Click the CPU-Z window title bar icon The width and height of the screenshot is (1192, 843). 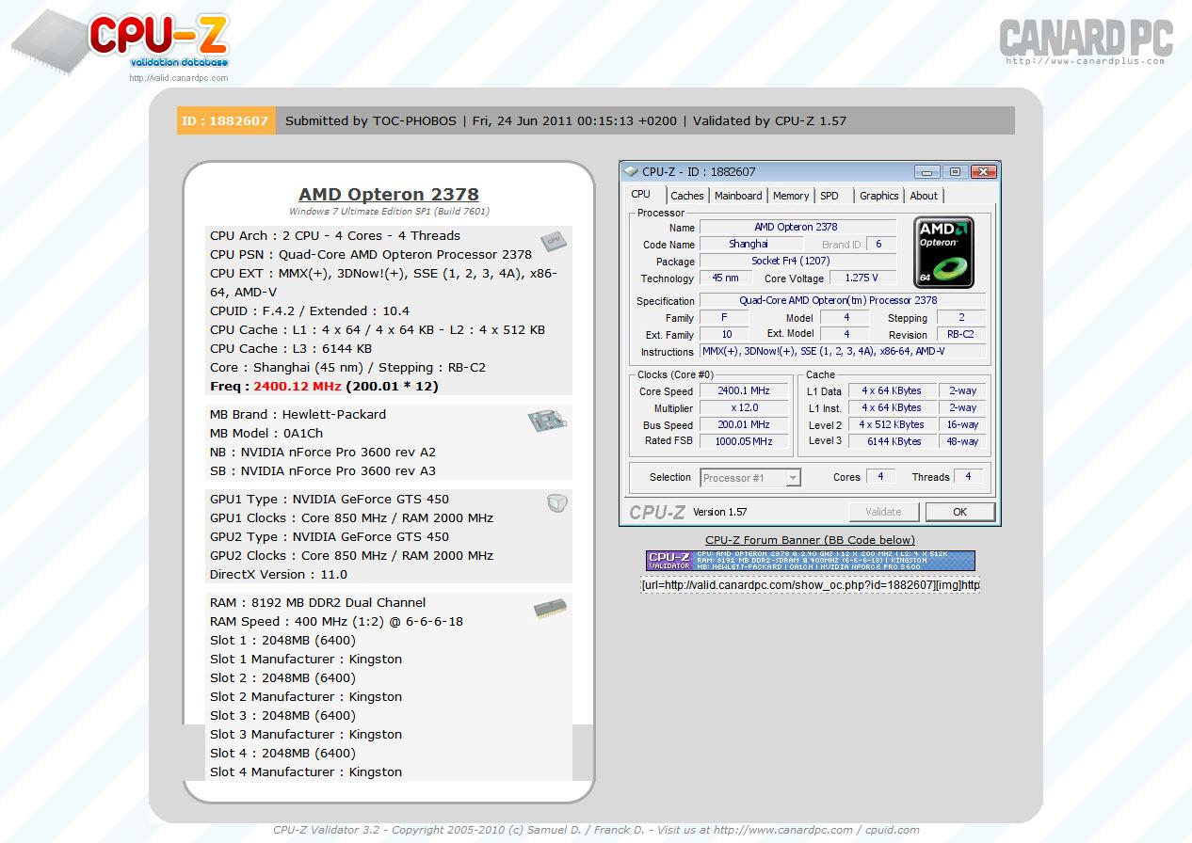[631, 171]
